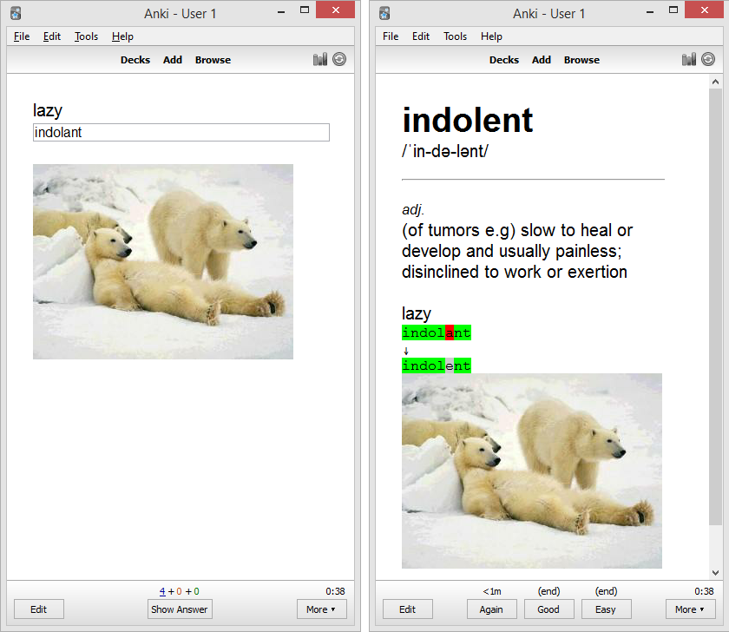The height and width of the screenshot is (632, 729).
Task: Go to Decks in right window toolbar
Action: click(503, 60)
